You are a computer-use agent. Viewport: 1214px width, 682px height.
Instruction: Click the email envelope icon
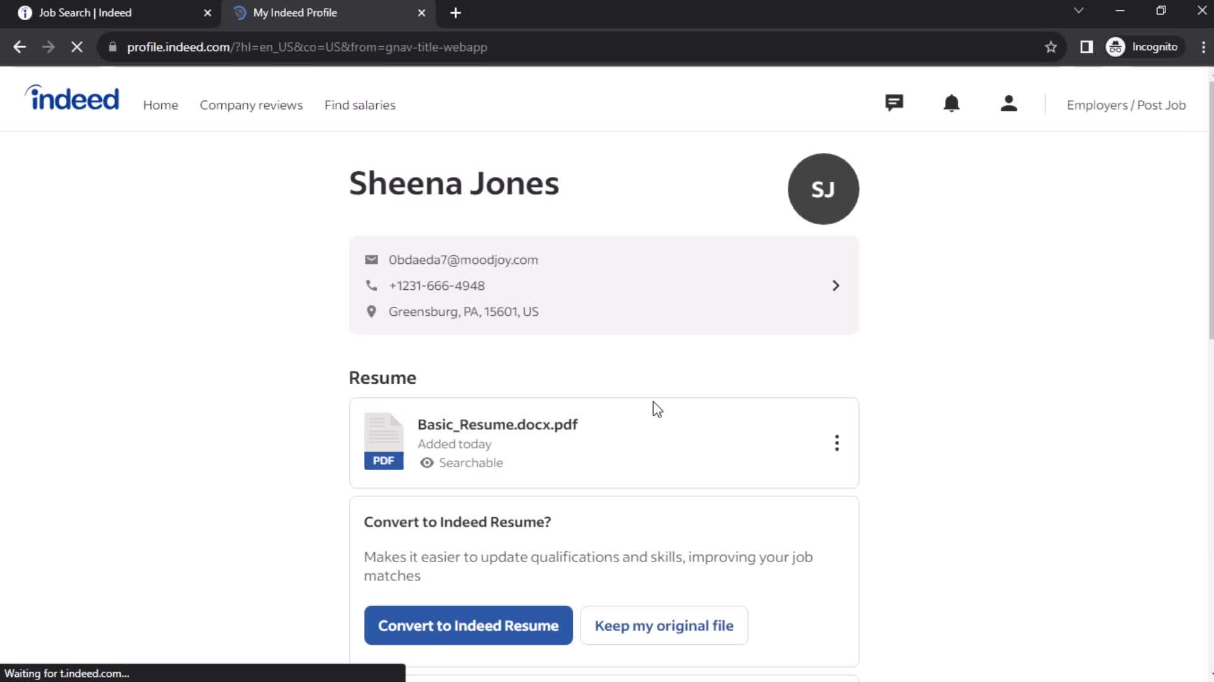point(372,260)
